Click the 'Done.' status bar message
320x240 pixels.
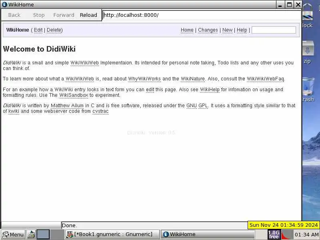[69, 226]
